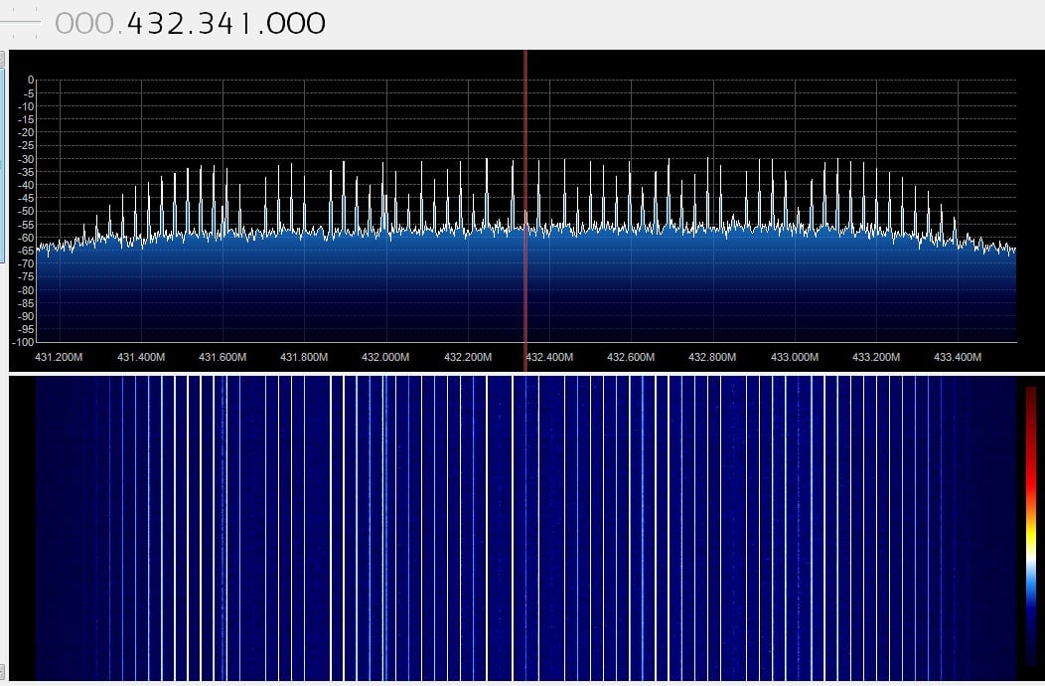
Task: Click the 433.000M frequency axis label
Action: click(x=795, y=357)
